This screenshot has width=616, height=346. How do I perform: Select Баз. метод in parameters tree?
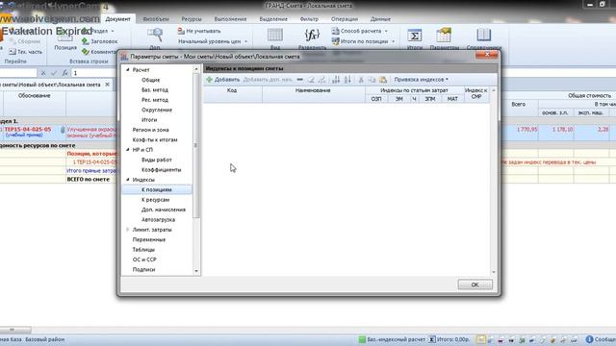tap(155, 89)
